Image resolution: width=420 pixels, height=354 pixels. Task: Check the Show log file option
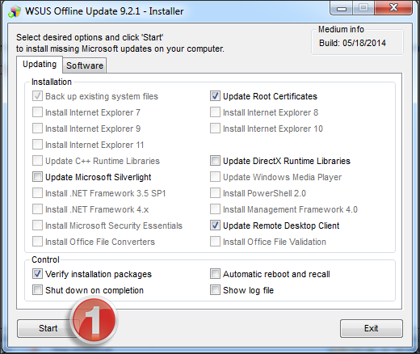215,290
